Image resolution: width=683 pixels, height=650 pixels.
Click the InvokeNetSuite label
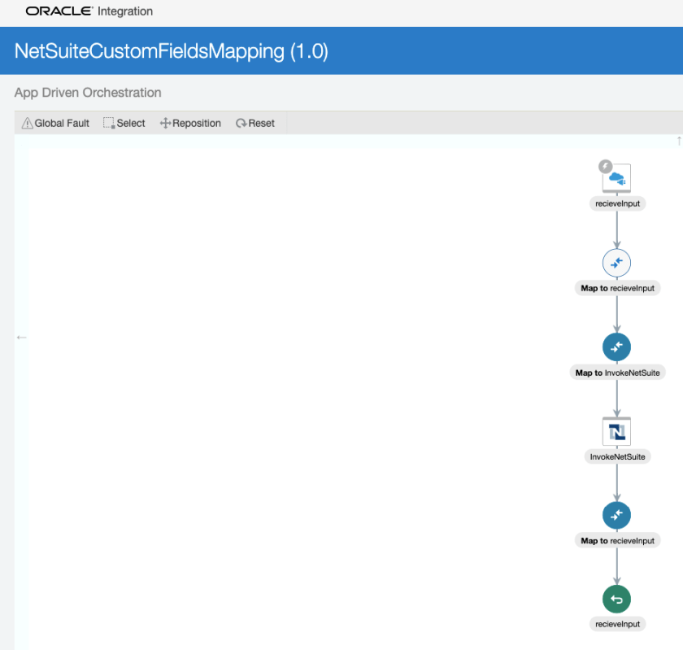tap(617, 456)
